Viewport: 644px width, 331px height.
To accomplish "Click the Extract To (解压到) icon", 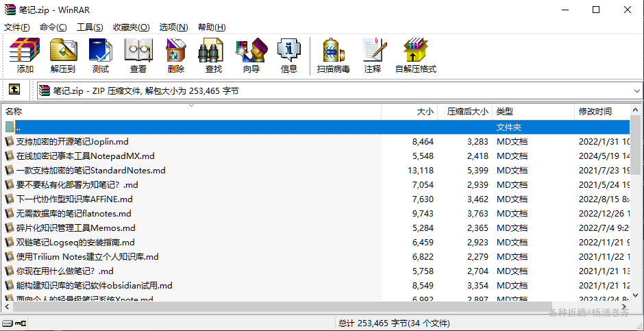I will coord(63,56).
